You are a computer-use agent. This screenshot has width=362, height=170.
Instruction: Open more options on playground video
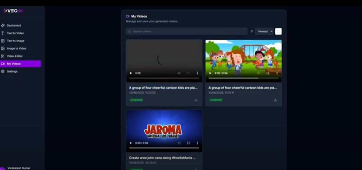(x=277, y=73)
